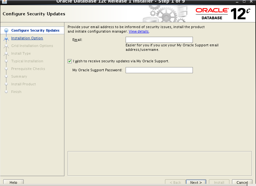Screen dimensions: 256x186
Task: Select the Configure Security Updates step
Action: point(35,30)
